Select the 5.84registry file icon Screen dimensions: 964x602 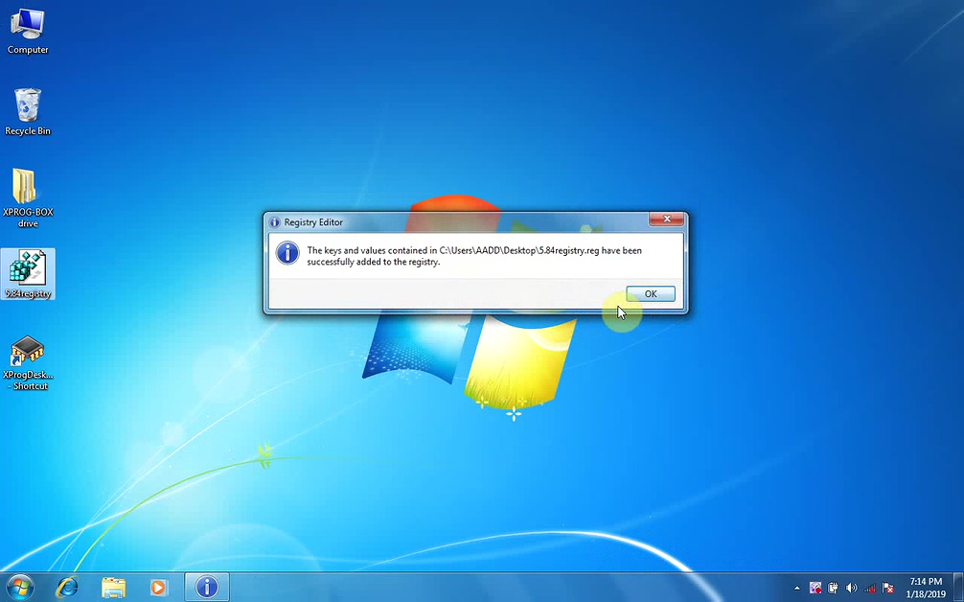tap(28, 274)
